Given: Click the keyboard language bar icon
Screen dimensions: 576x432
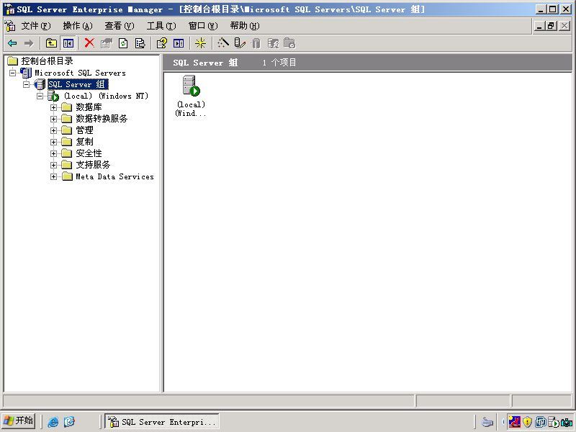Looking at the screenshot, I should click(487, 422).
